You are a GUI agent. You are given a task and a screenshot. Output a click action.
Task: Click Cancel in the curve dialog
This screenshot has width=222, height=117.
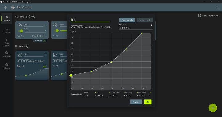click(x=136, y=102)
